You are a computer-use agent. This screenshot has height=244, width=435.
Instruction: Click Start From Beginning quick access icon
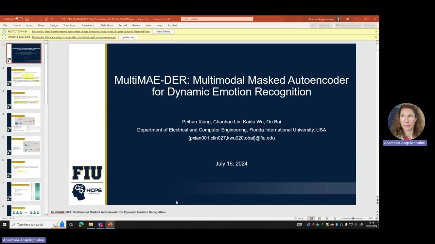tap(46, 19)
